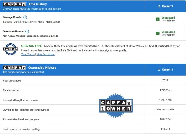Click the Massachusetts value

tap(165, 109)
